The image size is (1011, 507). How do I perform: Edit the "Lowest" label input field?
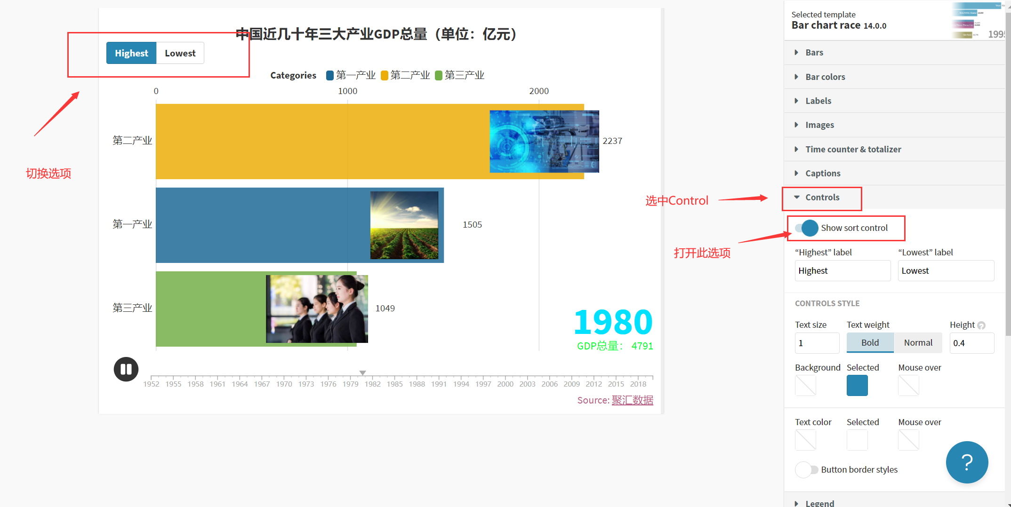(946, 271)
